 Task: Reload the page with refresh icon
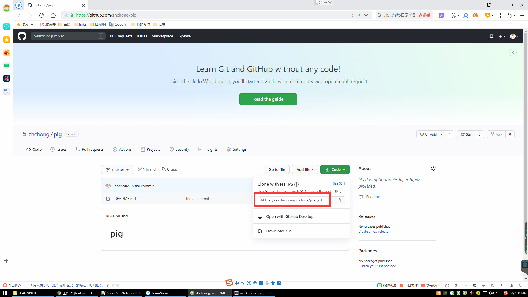tap(42, 15)
